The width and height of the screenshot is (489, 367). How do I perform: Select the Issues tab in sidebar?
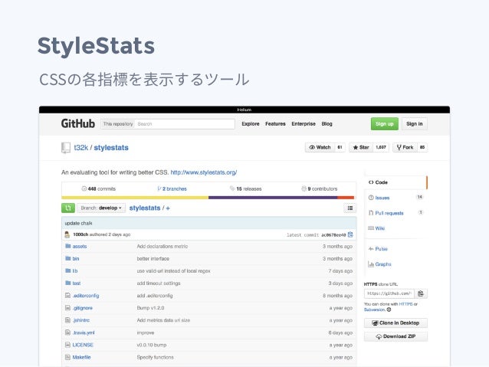click(x=395, y=198)
